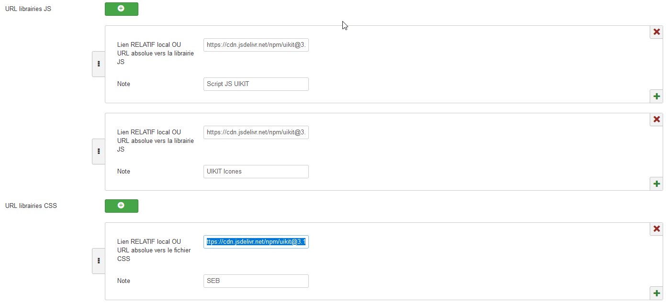
Task: Grab the Script JS UIKIT row handle
Action: pos(99,64)
